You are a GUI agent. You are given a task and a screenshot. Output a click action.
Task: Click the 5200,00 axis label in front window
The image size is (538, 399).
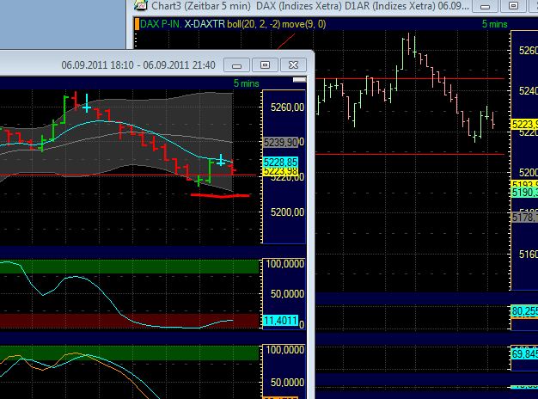[x=287, y=212]
